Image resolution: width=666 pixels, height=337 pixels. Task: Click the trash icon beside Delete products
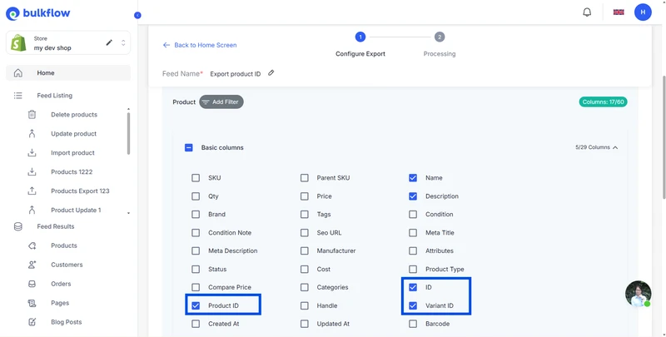click(32, 115)
